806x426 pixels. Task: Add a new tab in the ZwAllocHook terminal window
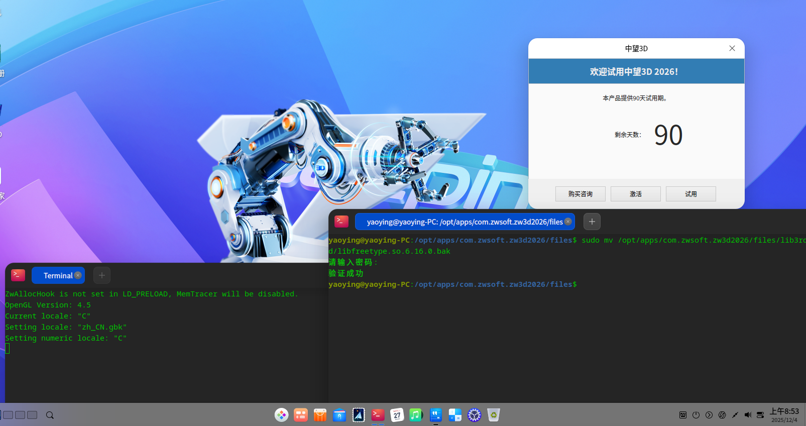pyautogui.click(x=102, y=275)
